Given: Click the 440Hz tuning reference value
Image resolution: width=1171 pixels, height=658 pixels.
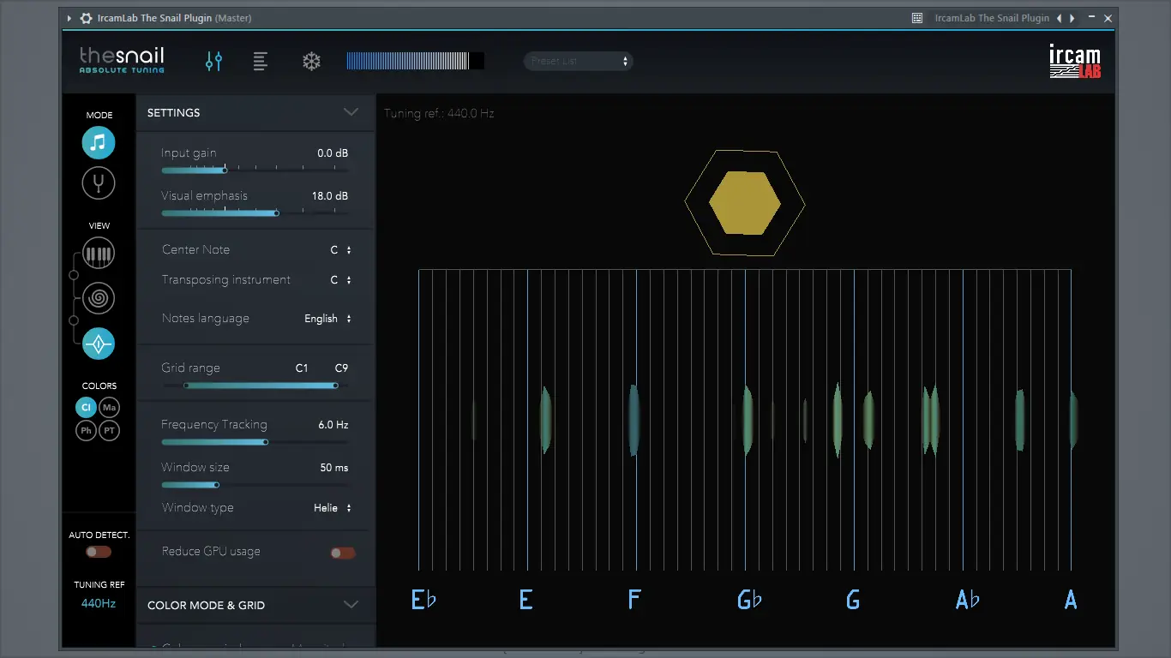Looking at the screenshot, I should pos(99,603).
